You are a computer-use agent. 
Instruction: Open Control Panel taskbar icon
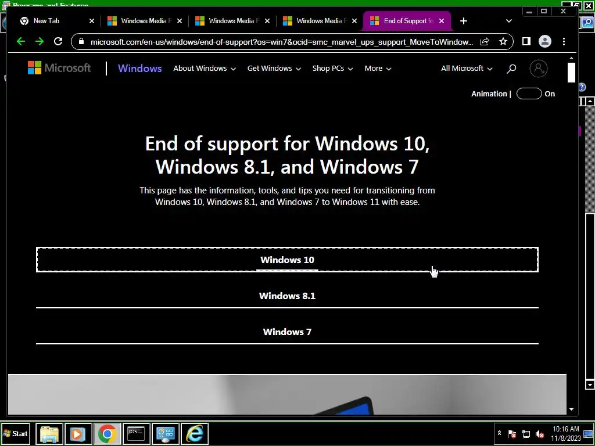coord(166,434)
